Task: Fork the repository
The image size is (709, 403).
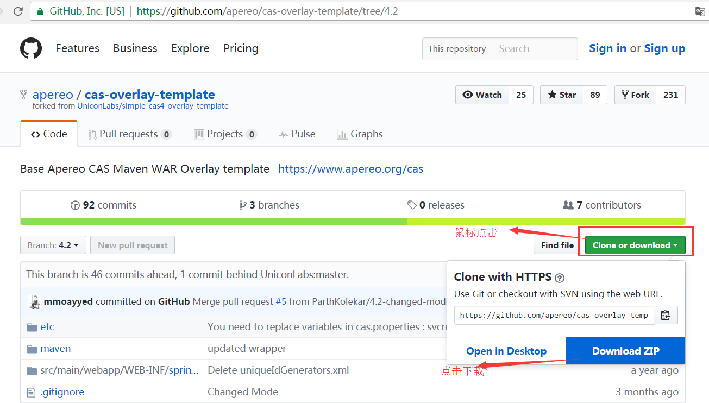Action: [635, 95]
